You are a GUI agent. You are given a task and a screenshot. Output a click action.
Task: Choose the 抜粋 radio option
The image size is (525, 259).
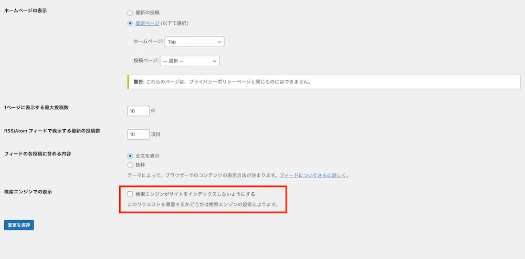point(130,165)
